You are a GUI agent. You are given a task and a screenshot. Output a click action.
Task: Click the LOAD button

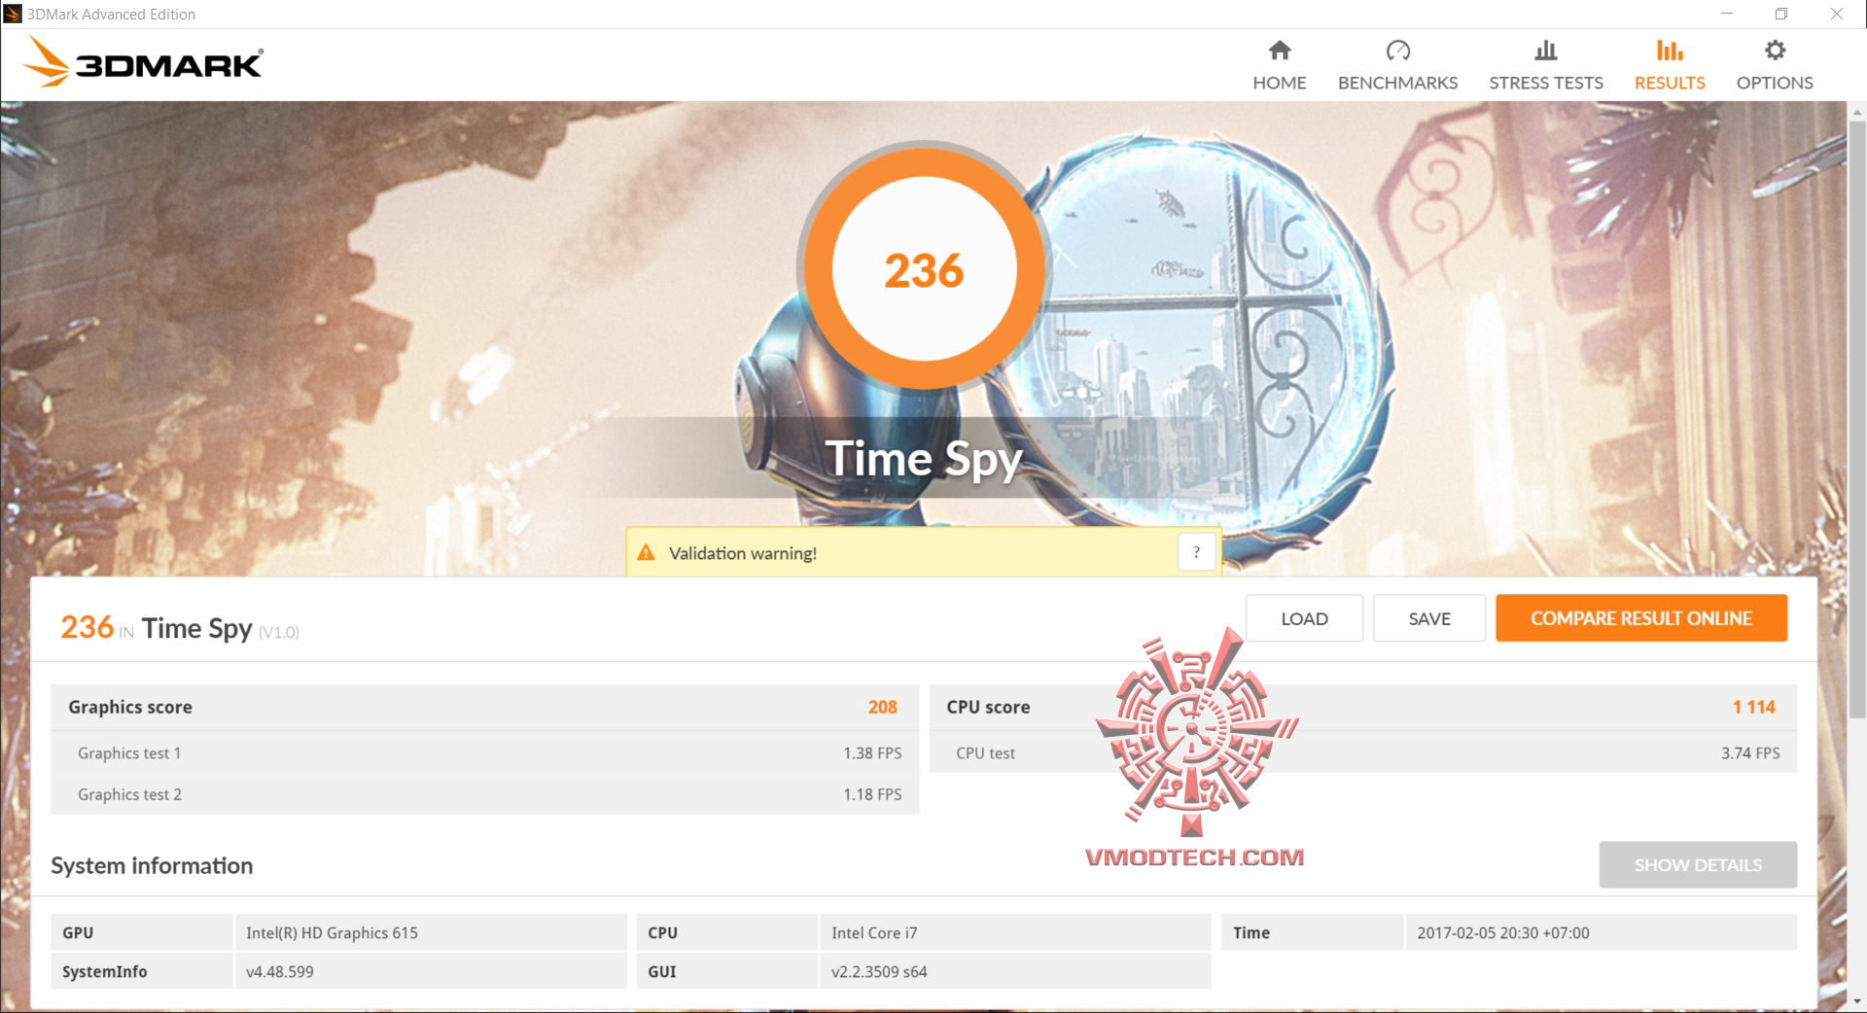point(1304,618)
